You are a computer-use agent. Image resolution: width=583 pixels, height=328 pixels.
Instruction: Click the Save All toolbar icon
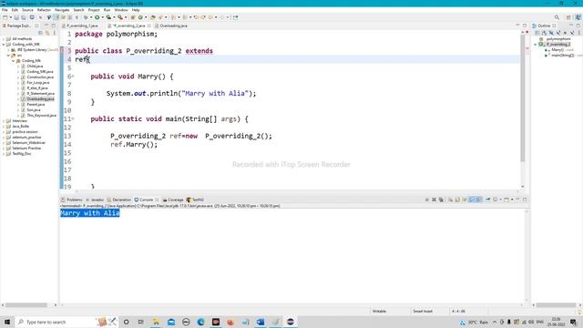click(x=24, y=17)
